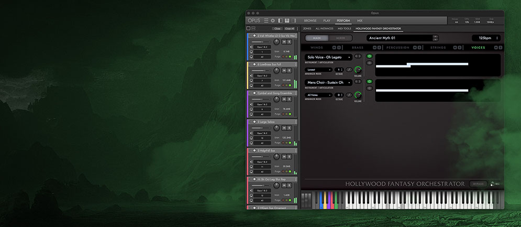Switch rack to split-pane view icon
This screenshot has height=227, width=521.
tap(253, 29)
